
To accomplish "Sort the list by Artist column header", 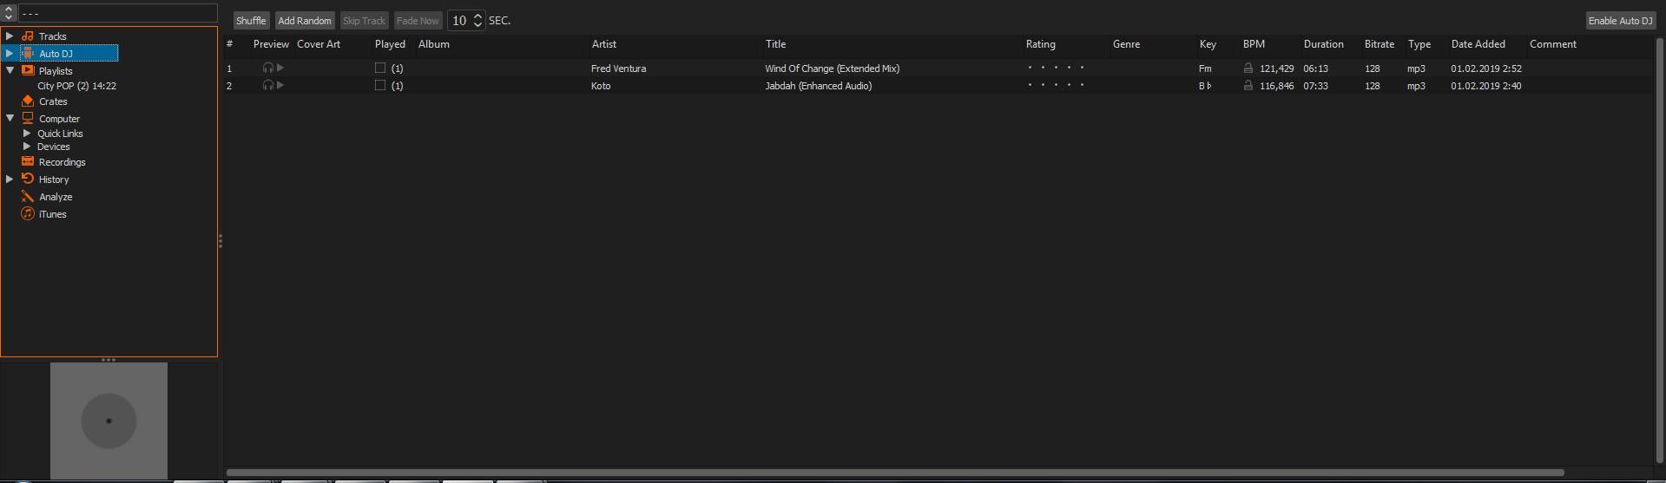I will tap(604, 44).
